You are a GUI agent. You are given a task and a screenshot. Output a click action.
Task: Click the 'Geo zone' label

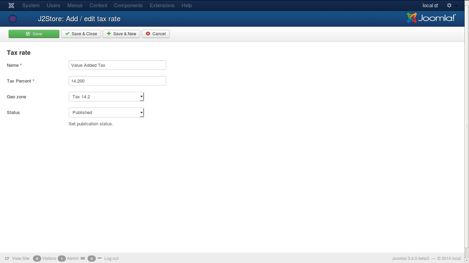point(16,97)
